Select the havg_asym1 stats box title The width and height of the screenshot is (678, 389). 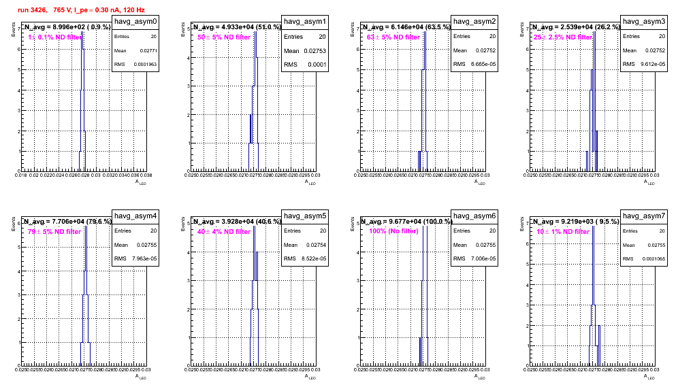click(x=305, y=21)
